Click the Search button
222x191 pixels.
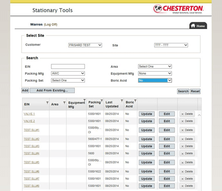pos(183,91)
